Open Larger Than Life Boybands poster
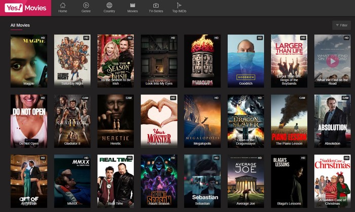 pos(289,61)
